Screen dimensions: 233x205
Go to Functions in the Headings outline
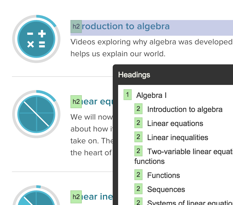(x=163, y=175)
